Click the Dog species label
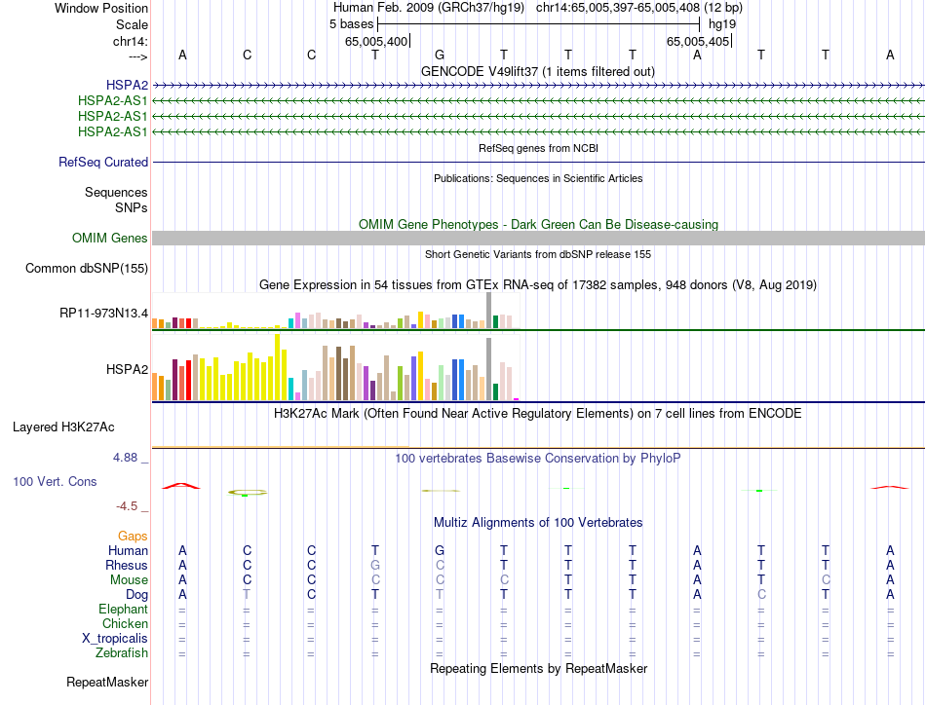 coord(137,595)
